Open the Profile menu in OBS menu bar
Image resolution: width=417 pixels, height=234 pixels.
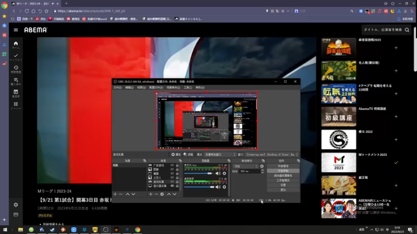156,87
